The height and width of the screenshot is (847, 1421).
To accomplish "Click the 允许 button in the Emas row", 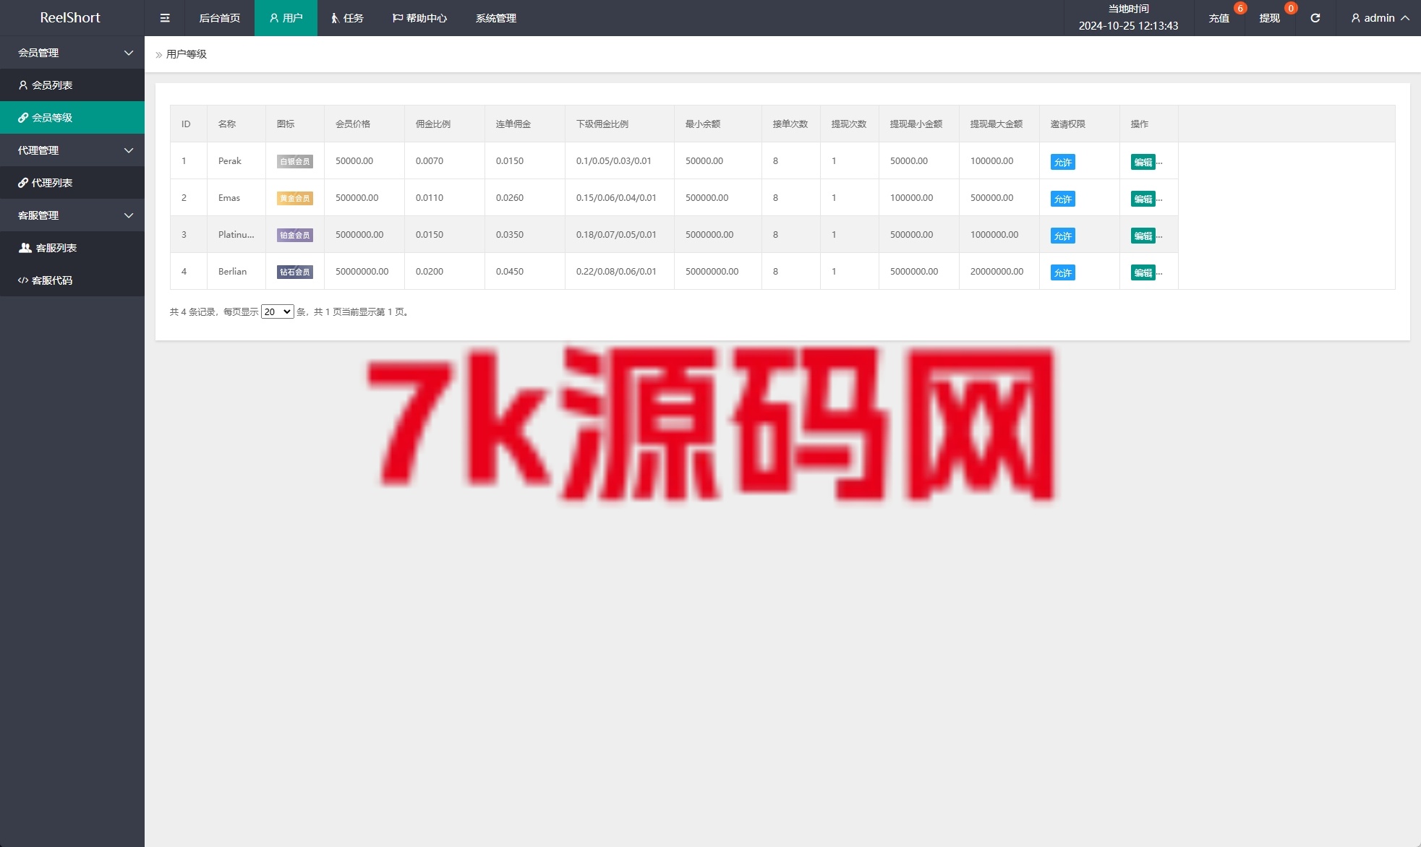I will pyautogui.click(x=1062, y=199).
